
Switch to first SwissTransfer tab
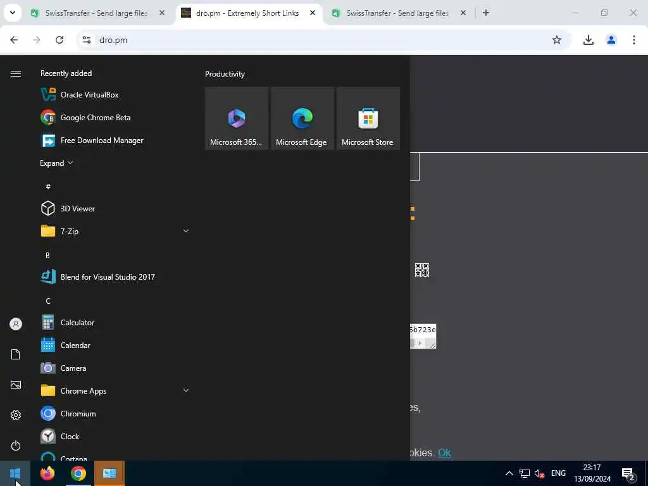pyautogui.click(x=96, y=13)
